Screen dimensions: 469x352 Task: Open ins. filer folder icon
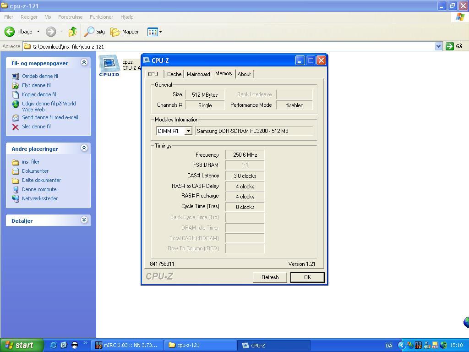(16, 162)
